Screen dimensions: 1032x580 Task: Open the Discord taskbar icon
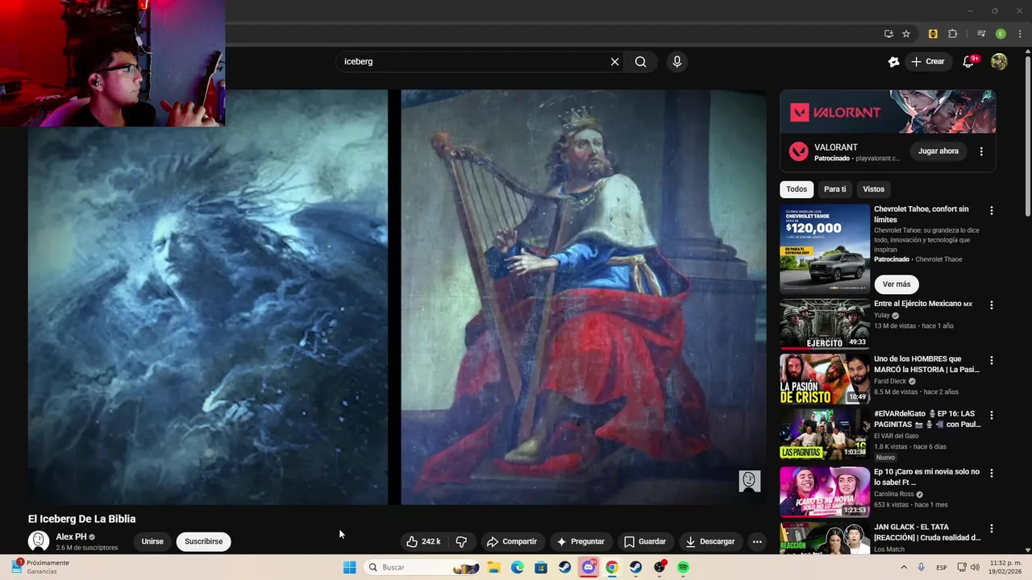(589, 567)
